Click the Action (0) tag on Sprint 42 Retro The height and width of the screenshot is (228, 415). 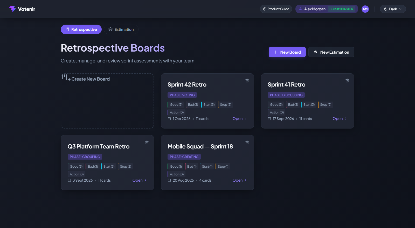click(176, 112)
